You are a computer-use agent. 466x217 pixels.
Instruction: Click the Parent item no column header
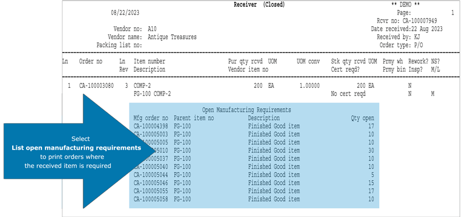click(194, 118)
